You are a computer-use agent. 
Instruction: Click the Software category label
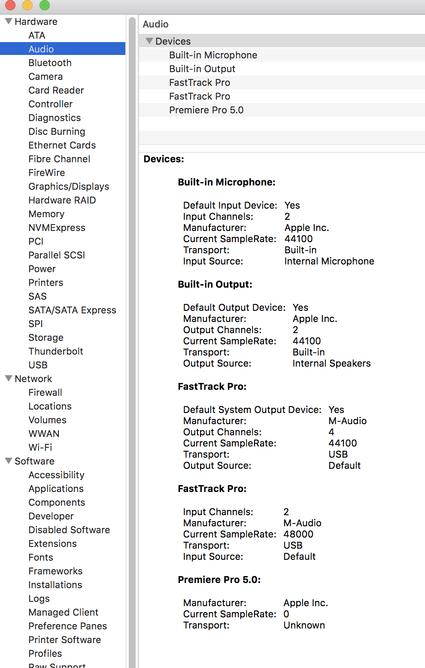tap(34, 461)
